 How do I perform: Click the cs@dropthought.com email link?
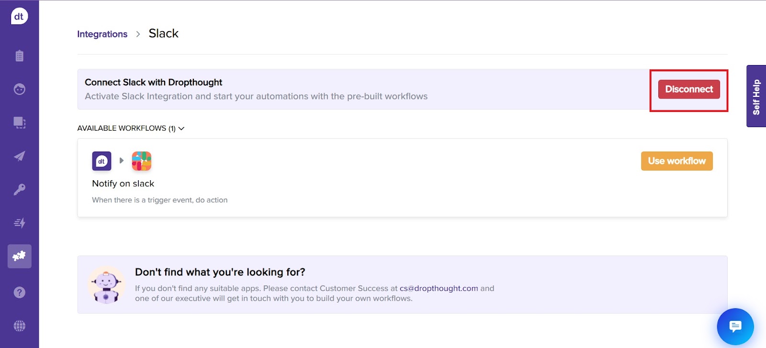point(439,288)
